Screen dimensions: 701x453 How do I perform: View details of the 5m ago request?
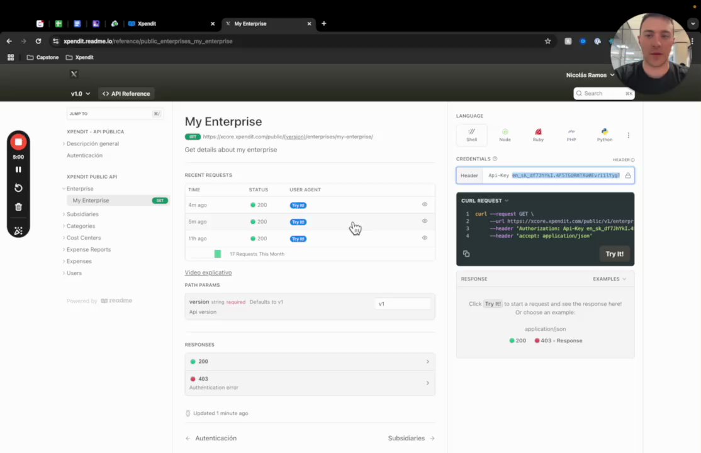pyautogui.click(x=424, y=221)
